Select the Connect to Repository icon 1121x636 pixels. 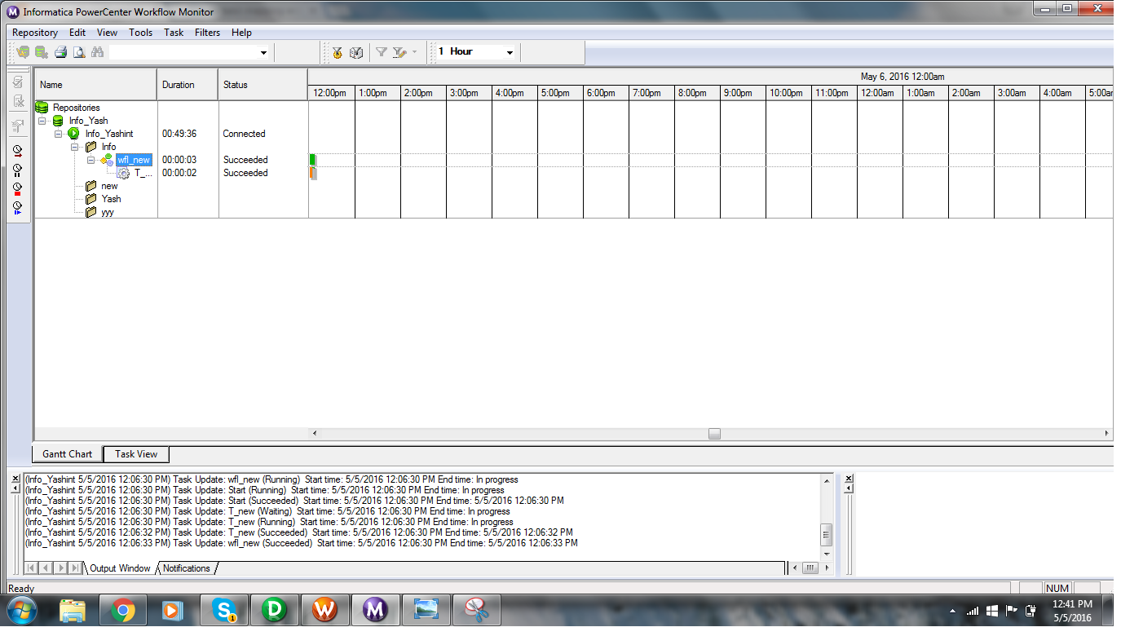pyautogui.click(x=23, y=51)
